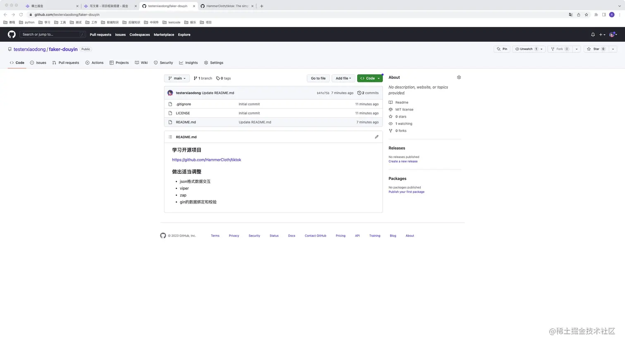Click the share icon in address bar
625x345 pixels.
tap(578, 14)
